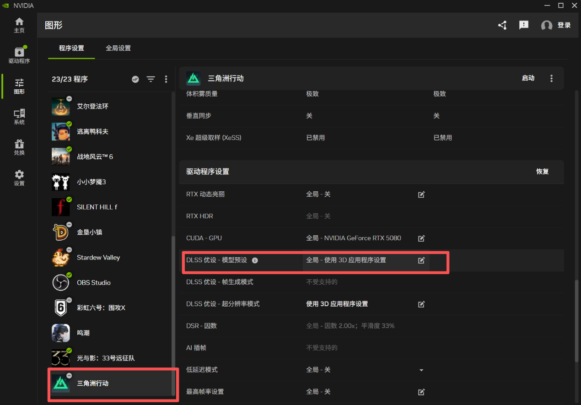Open kebab menu next to 启动 button
Image resolution: width=581 pixels, height=405 pixels.
[551, 78]
